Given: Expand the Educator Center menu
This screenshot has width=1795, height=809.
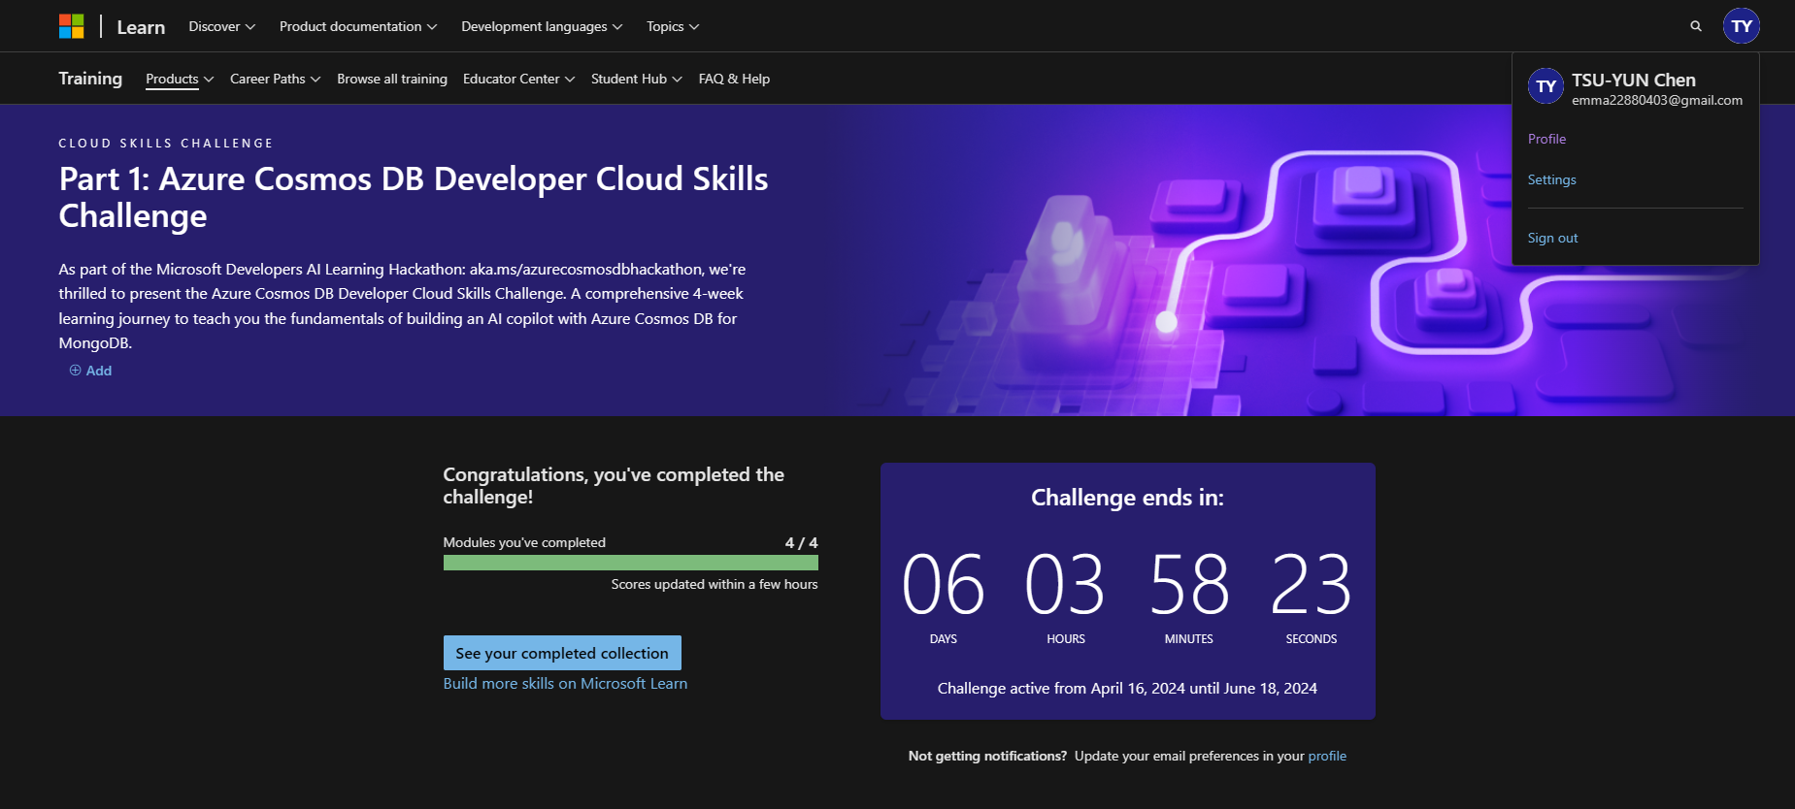Looking at the screenshot, I should click(519, 79).
